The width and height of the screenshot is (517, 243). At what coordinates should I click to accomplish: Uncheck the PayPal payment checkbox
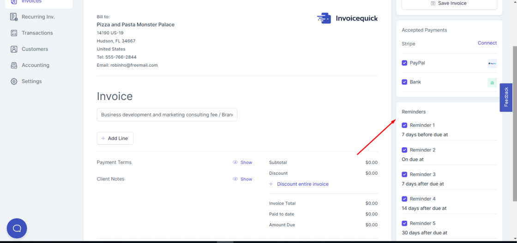pyautogui.click(x=404, y=63)
